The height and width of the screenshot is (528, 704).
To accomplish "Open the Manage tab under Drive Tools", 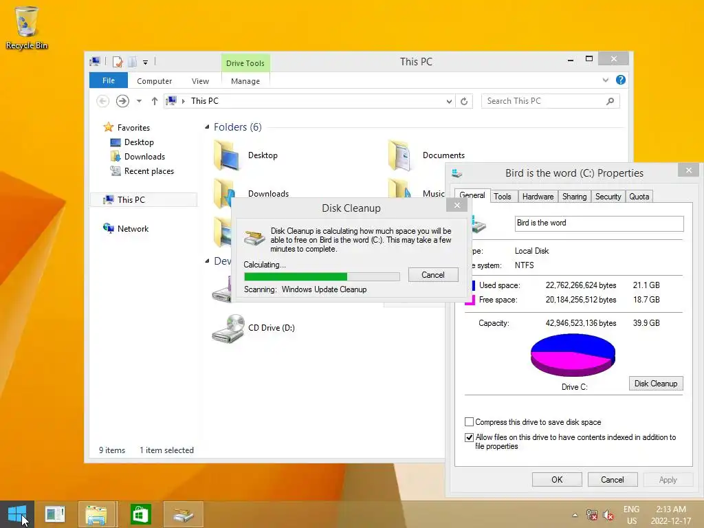I will coord(245,81).
